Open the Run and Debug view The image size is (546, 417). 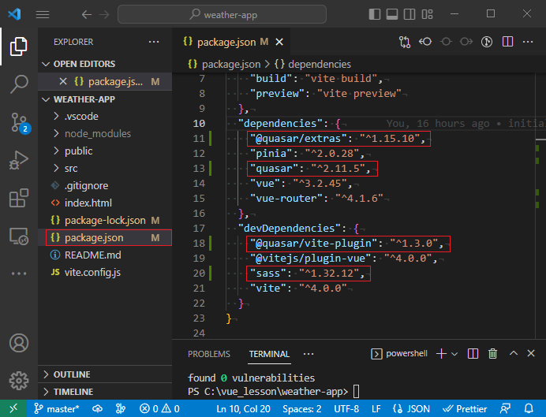point(18,160)
